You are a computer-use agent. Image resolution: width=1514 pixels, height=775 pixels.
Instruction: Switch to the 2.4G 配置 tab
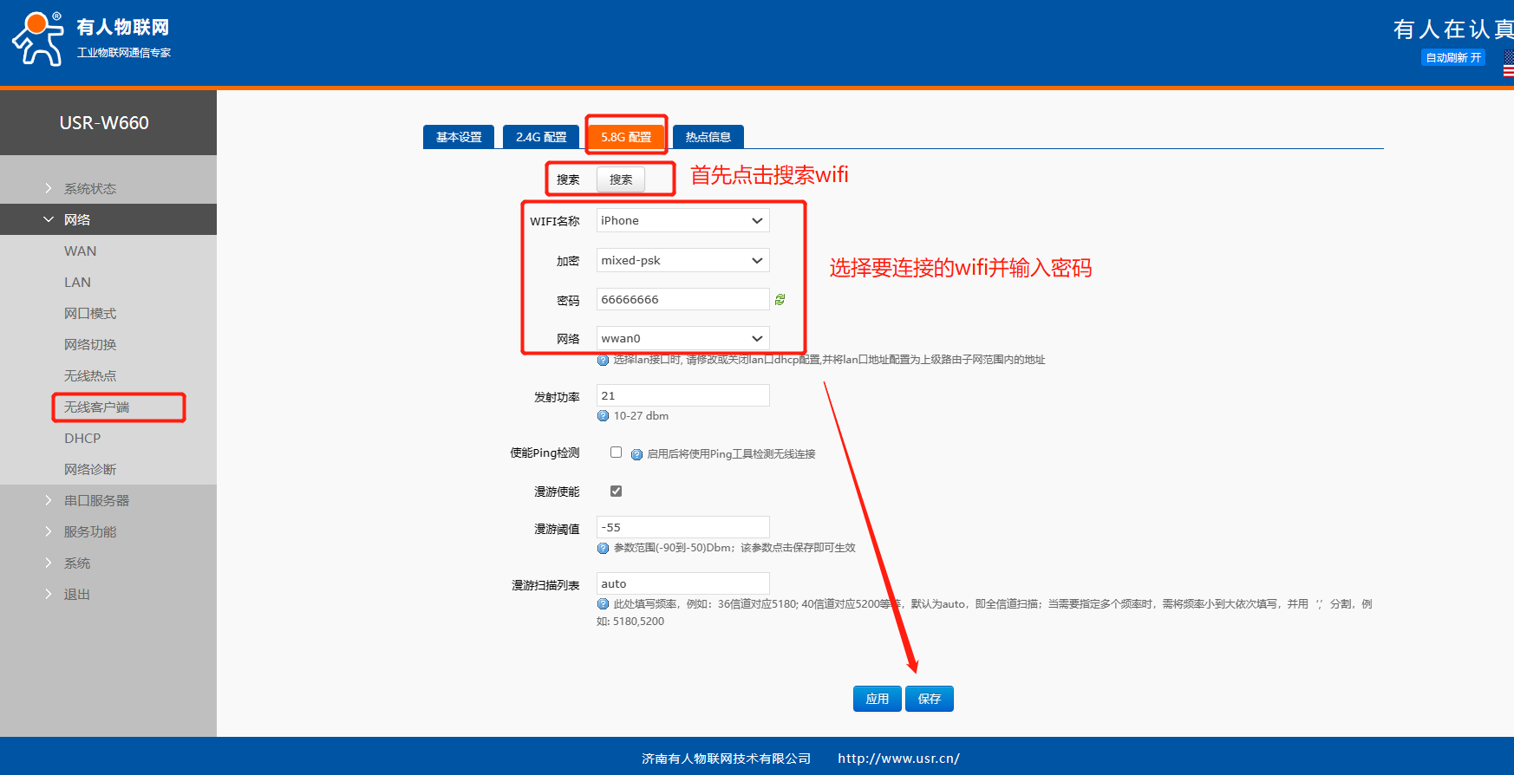tap(540, 137)
